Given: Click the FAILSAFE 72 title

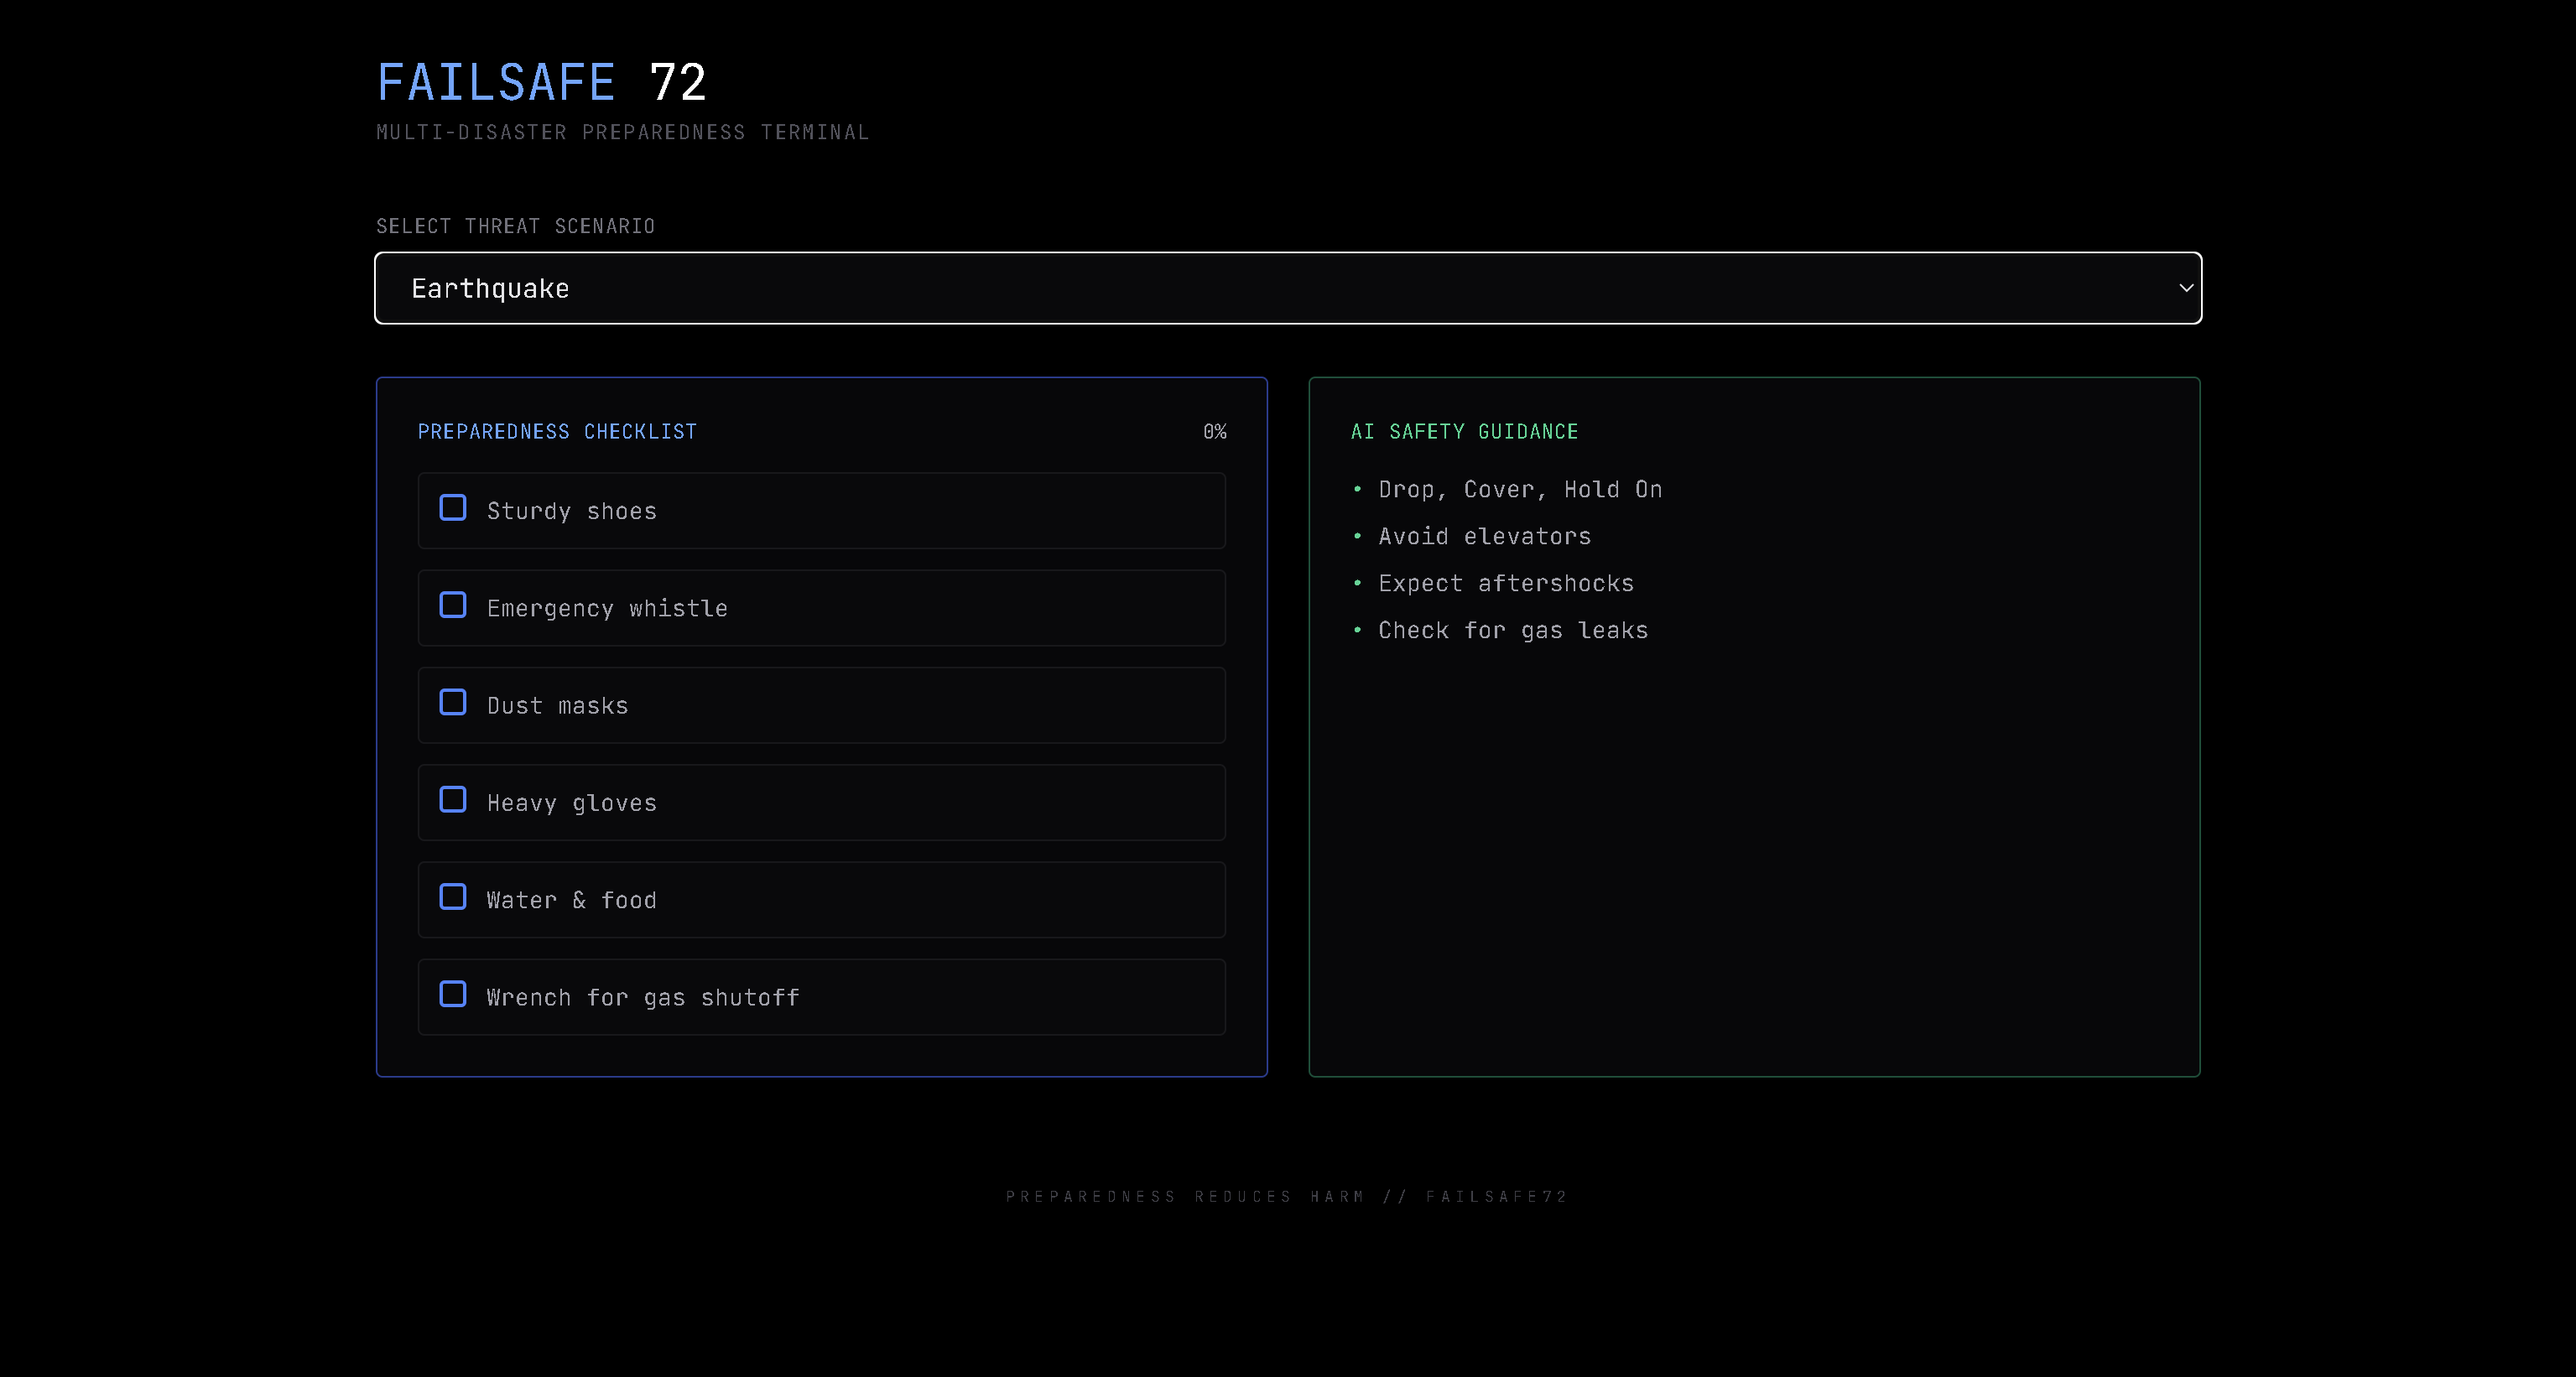Looking at the screenshot, I should (x=541, y=82).
